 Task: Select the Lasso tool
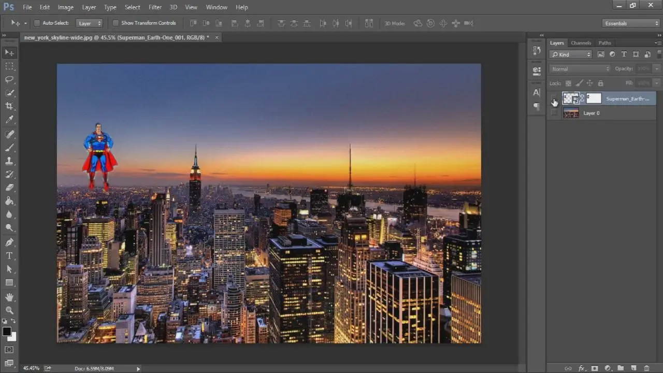tap(9, 79)
